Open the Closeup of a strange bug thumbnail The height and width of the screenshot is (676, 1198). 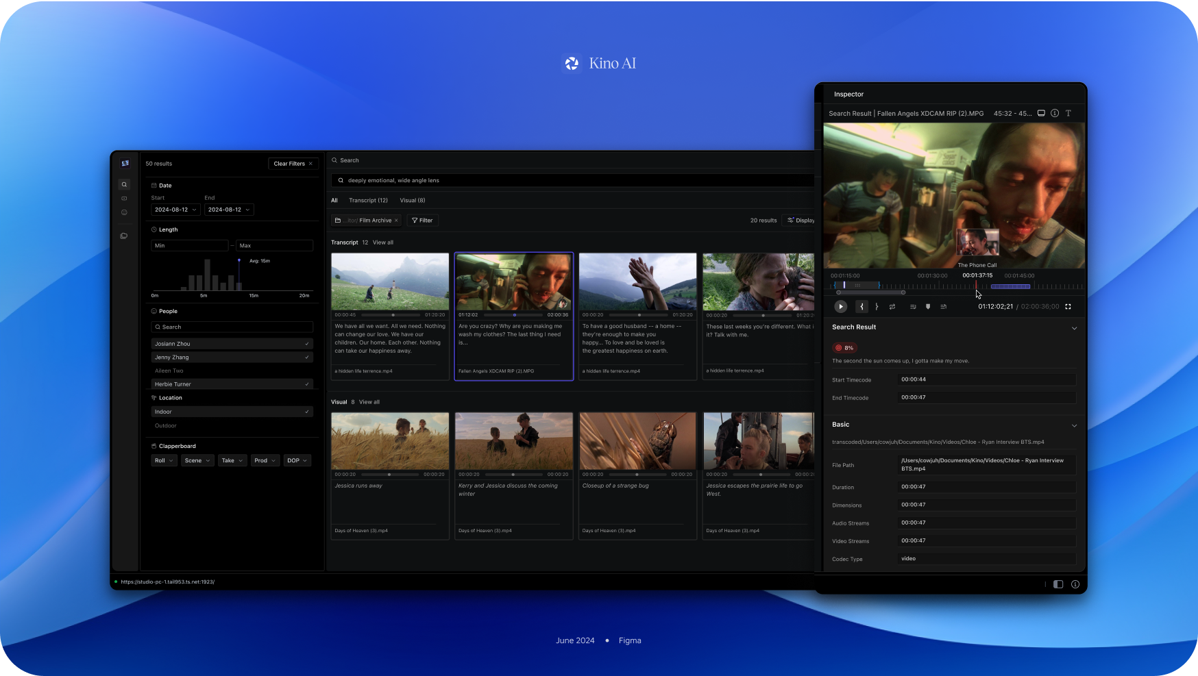coord(637,441)
